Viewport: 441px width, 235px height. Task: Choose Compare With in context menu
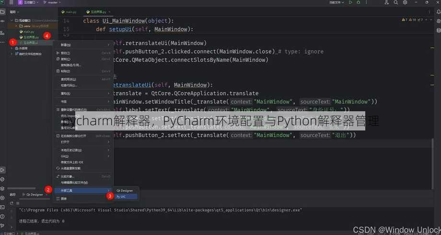pos(83,176)
